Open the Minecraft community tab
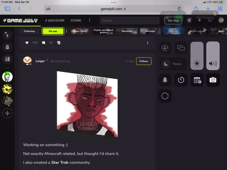This screenshot has width=227, height=170. coord(127,31)
